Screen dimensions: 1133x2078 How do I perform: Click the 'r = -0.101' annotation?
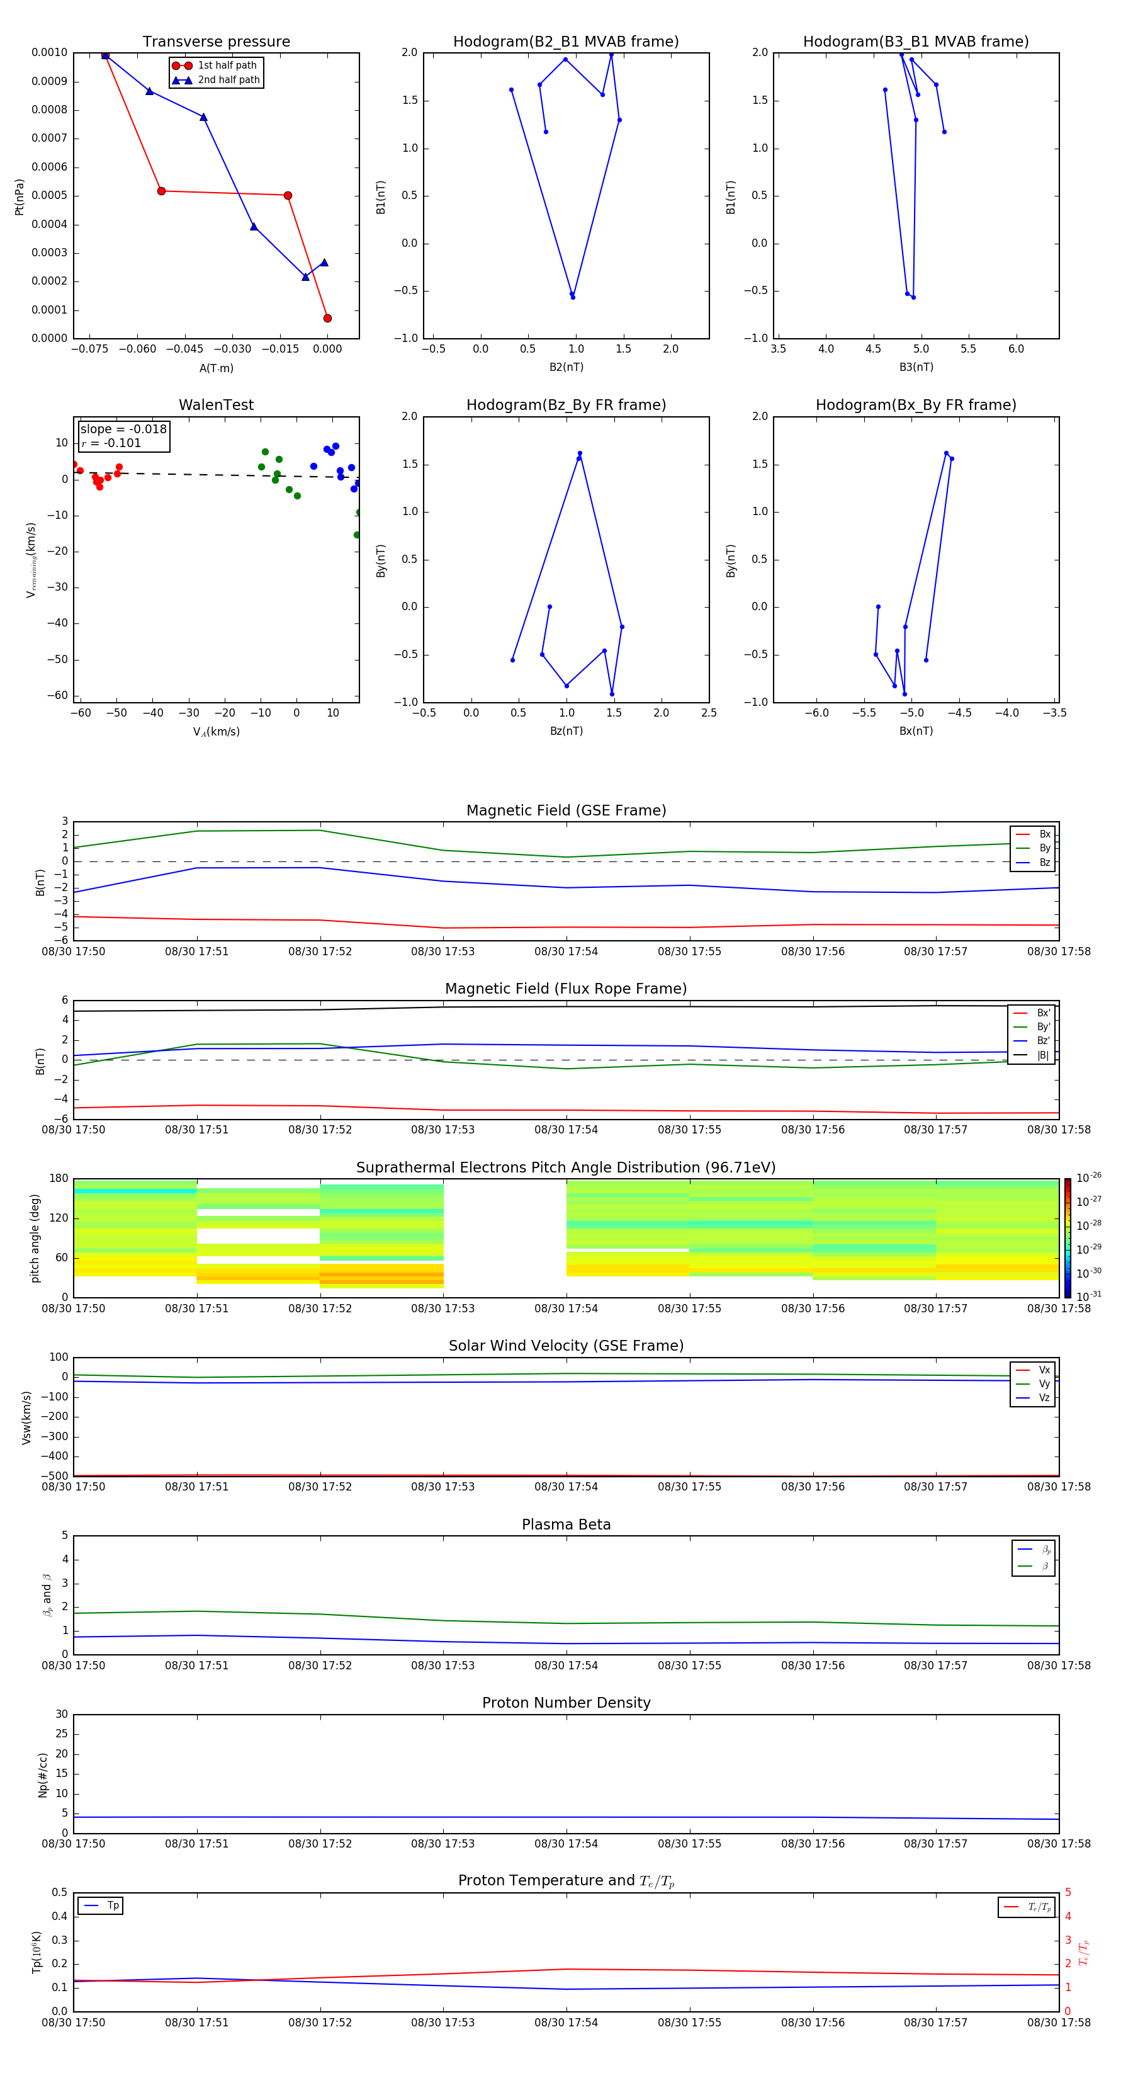pos(111,443)
